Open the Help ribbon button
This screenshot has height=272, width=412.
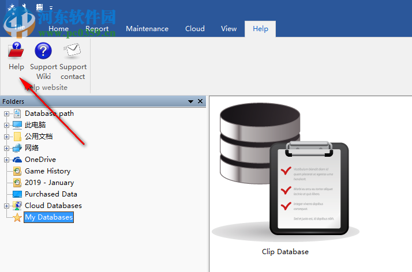(16, 56)
